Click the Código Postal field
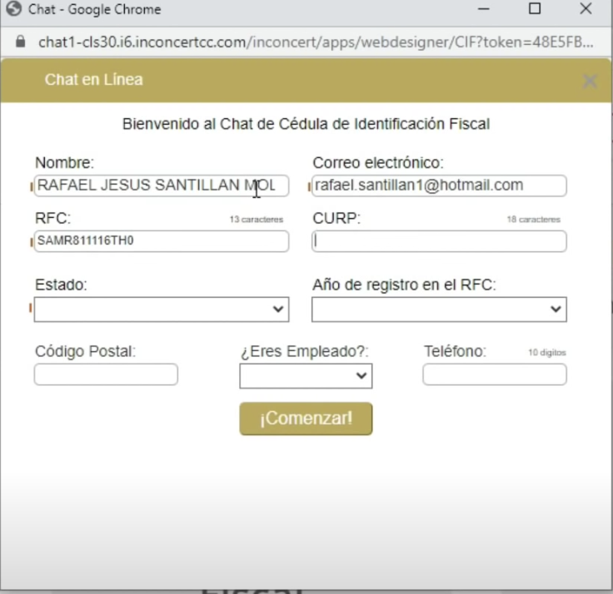The width and height of the screenshot is (613, 594). [x=106, y=374]
